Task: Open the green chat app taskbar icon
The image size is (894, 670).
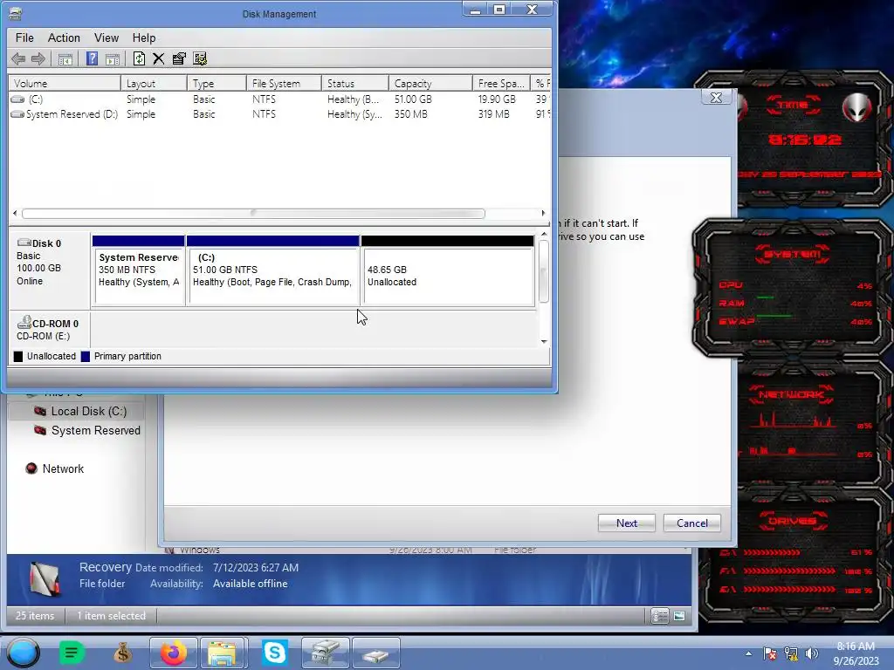Action: [x=72, y=653]
